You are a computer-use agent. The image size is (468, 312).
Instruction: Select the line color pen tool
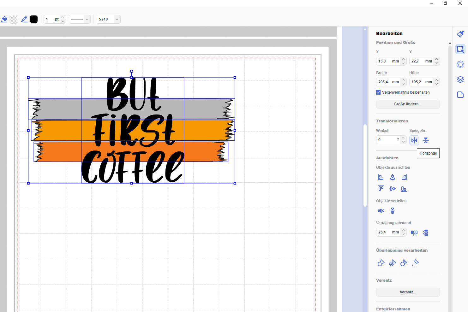[24, 19]
